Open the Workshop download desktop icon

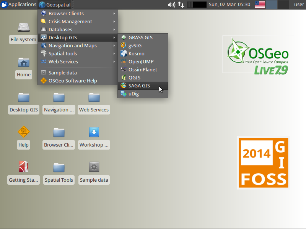coord(94,132)
